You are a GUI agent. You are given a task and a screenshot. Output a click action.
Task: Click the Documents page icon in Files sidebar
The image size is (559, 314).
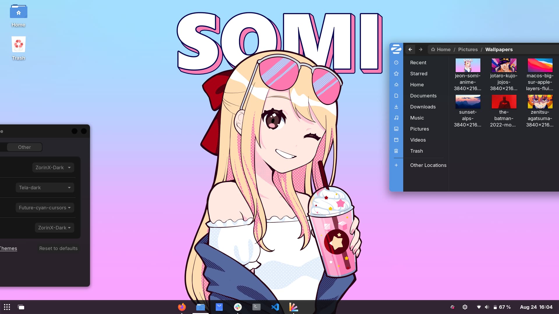(396, 96)
